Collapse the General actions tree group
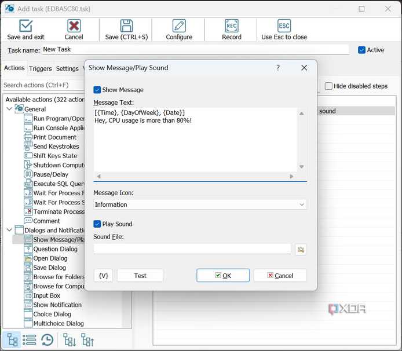Screen dimensions: 402x351 pyautogui.click(x=9, y=109)
